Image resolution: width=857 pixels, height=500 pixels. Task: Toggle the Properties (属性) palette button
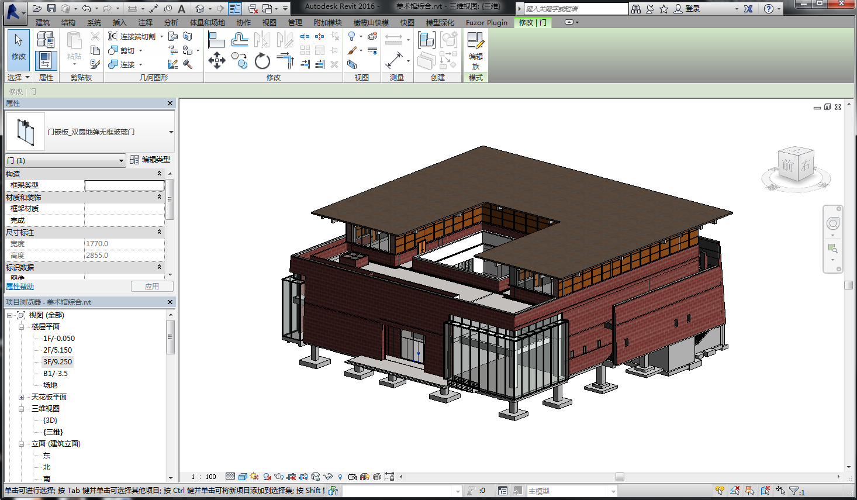tap(46, 60)
